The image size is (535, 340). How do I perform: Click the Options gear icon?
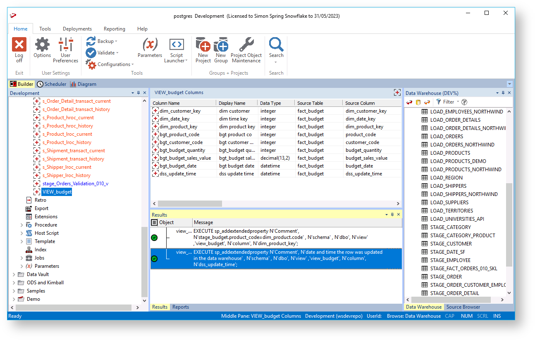pyautogui.click(x=42, y=45)
